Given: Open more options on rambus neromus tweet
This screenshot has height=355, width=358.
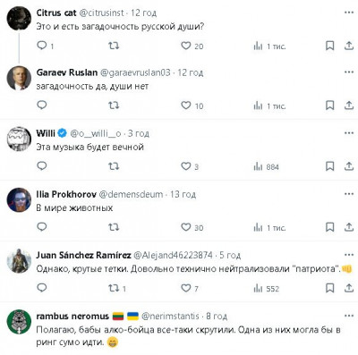Looking at the screenshot, I should click(x=349, y=316).
